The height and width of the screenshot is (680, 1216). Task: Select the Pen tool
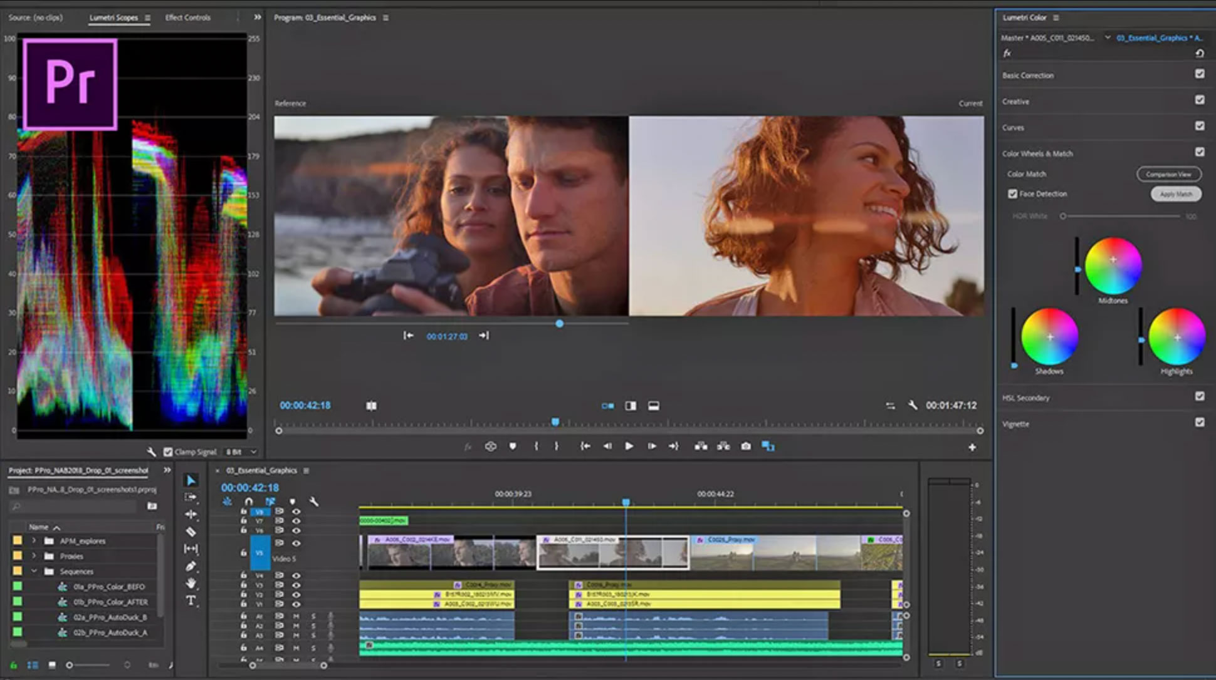tap(191, 566)
